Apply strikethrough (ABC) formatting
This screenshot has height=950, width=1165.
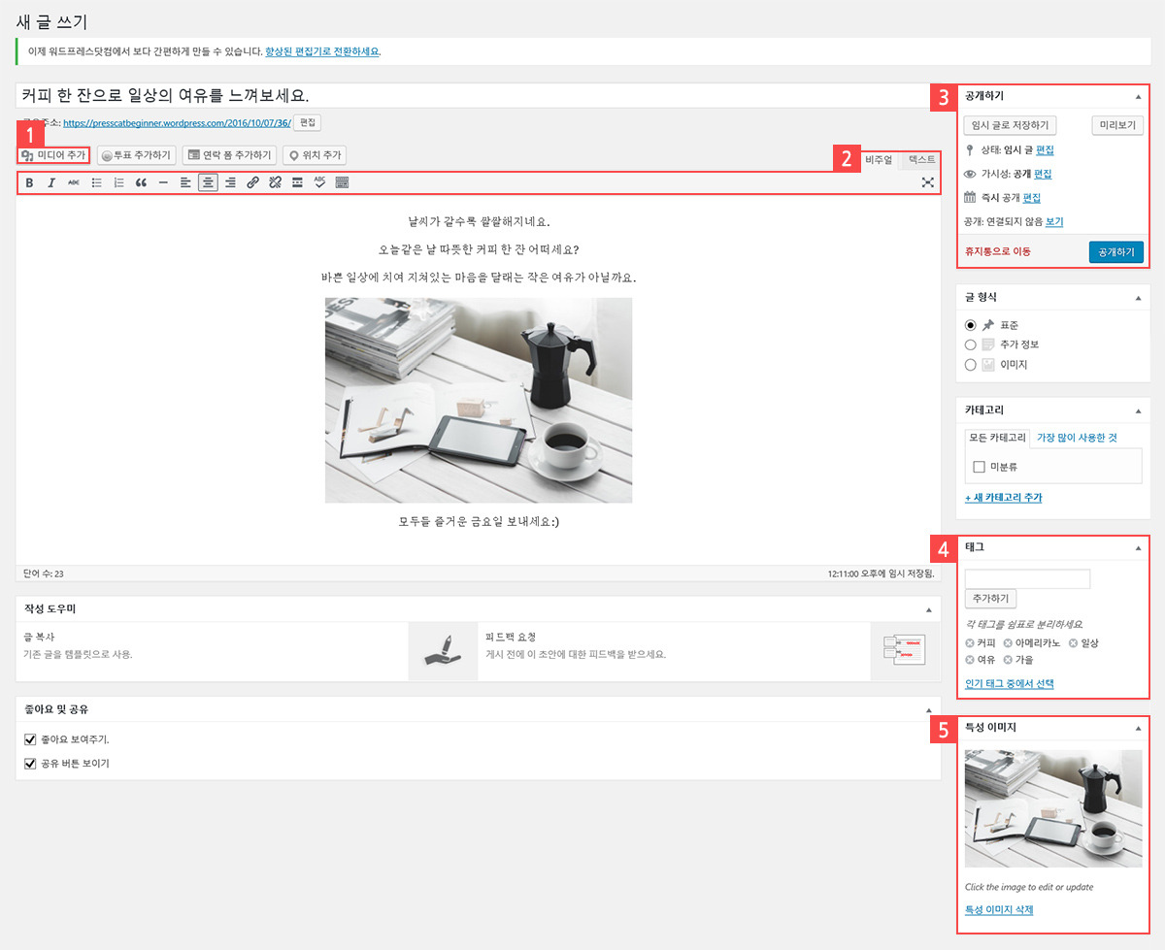pos(74,182)
